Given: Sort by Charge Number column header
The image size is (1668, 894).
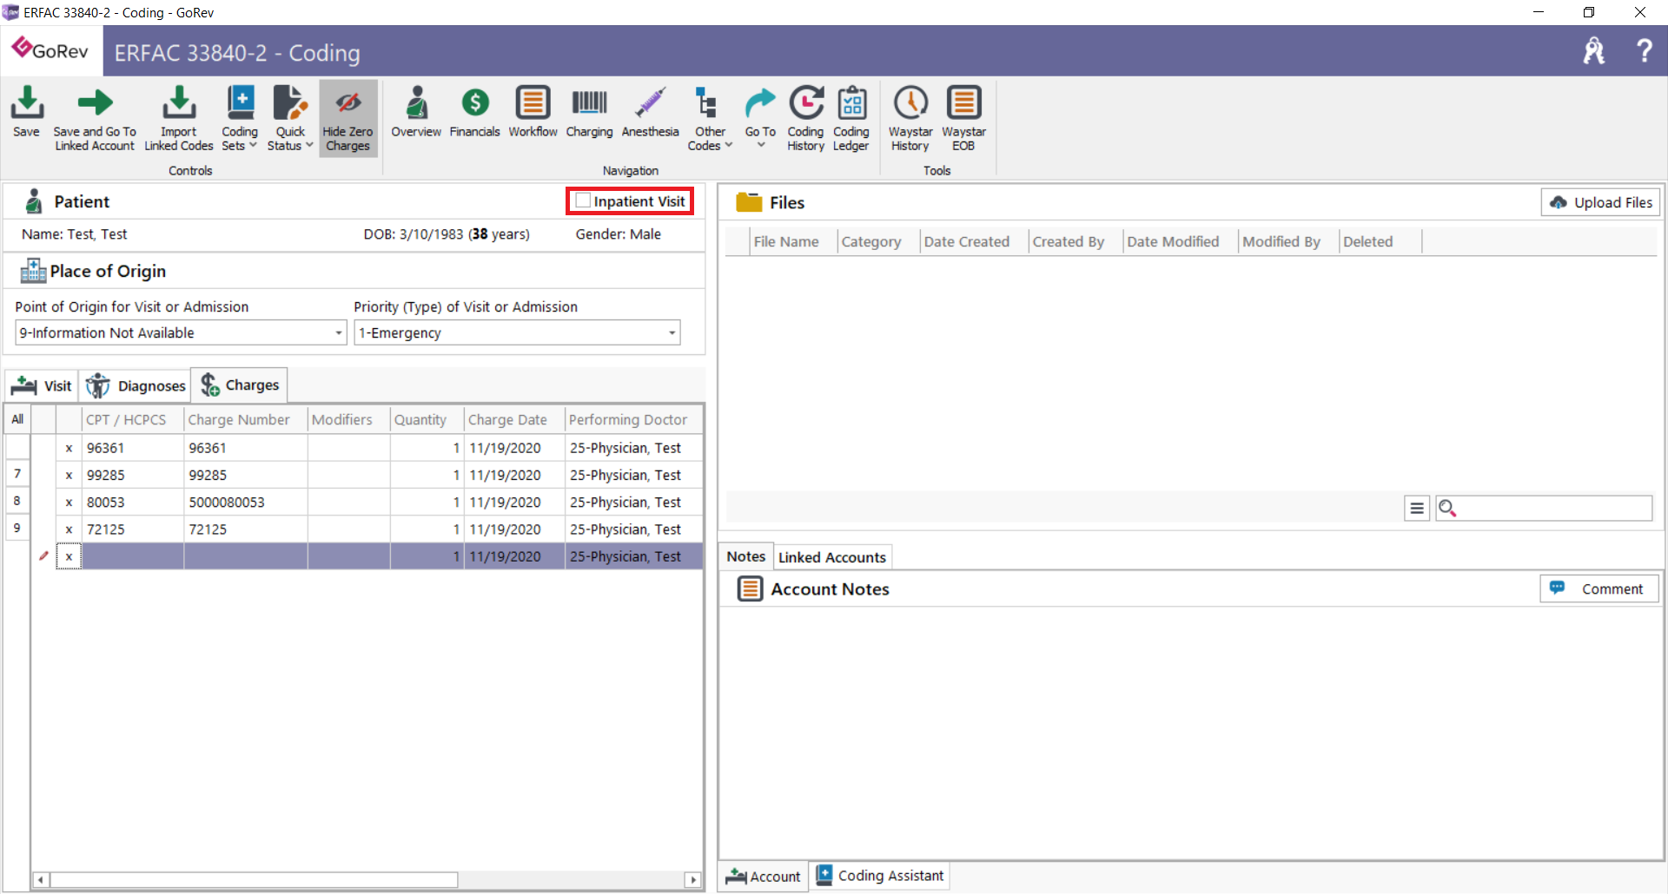Looking at the screenshot, I should click(x=246, y=419).
